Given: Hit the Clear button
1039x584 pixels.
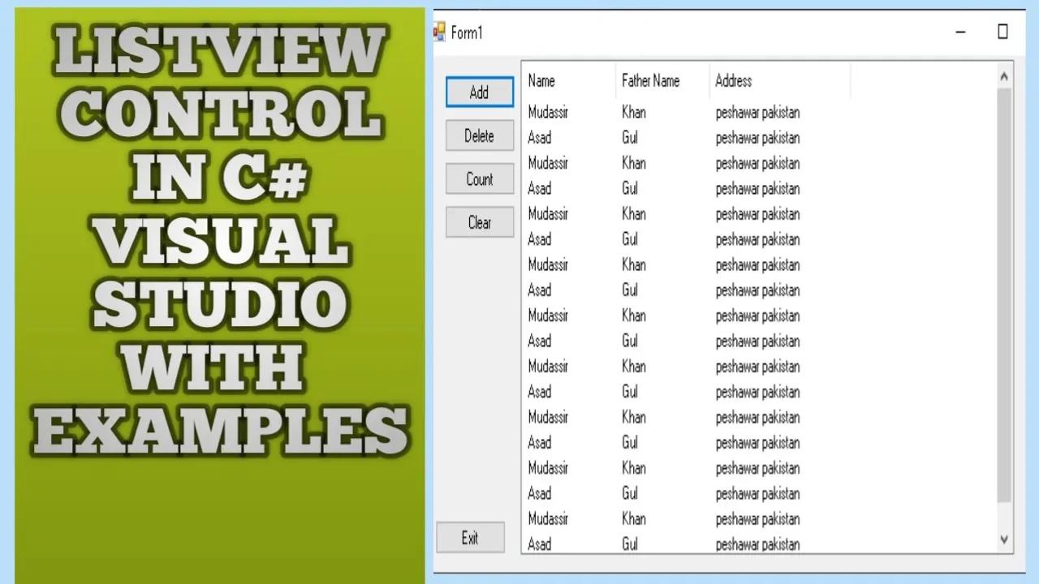Looking at the screenshot, I should coord(480,222).
